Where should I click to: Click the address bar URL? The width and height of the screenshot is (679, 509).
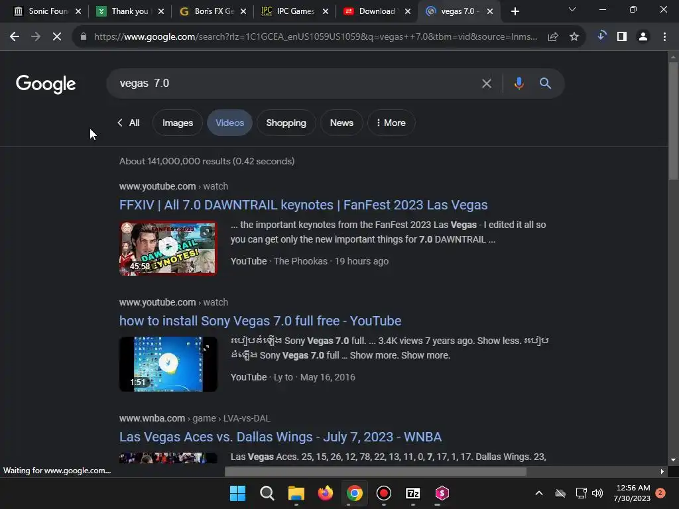click(x=315, y=37)
